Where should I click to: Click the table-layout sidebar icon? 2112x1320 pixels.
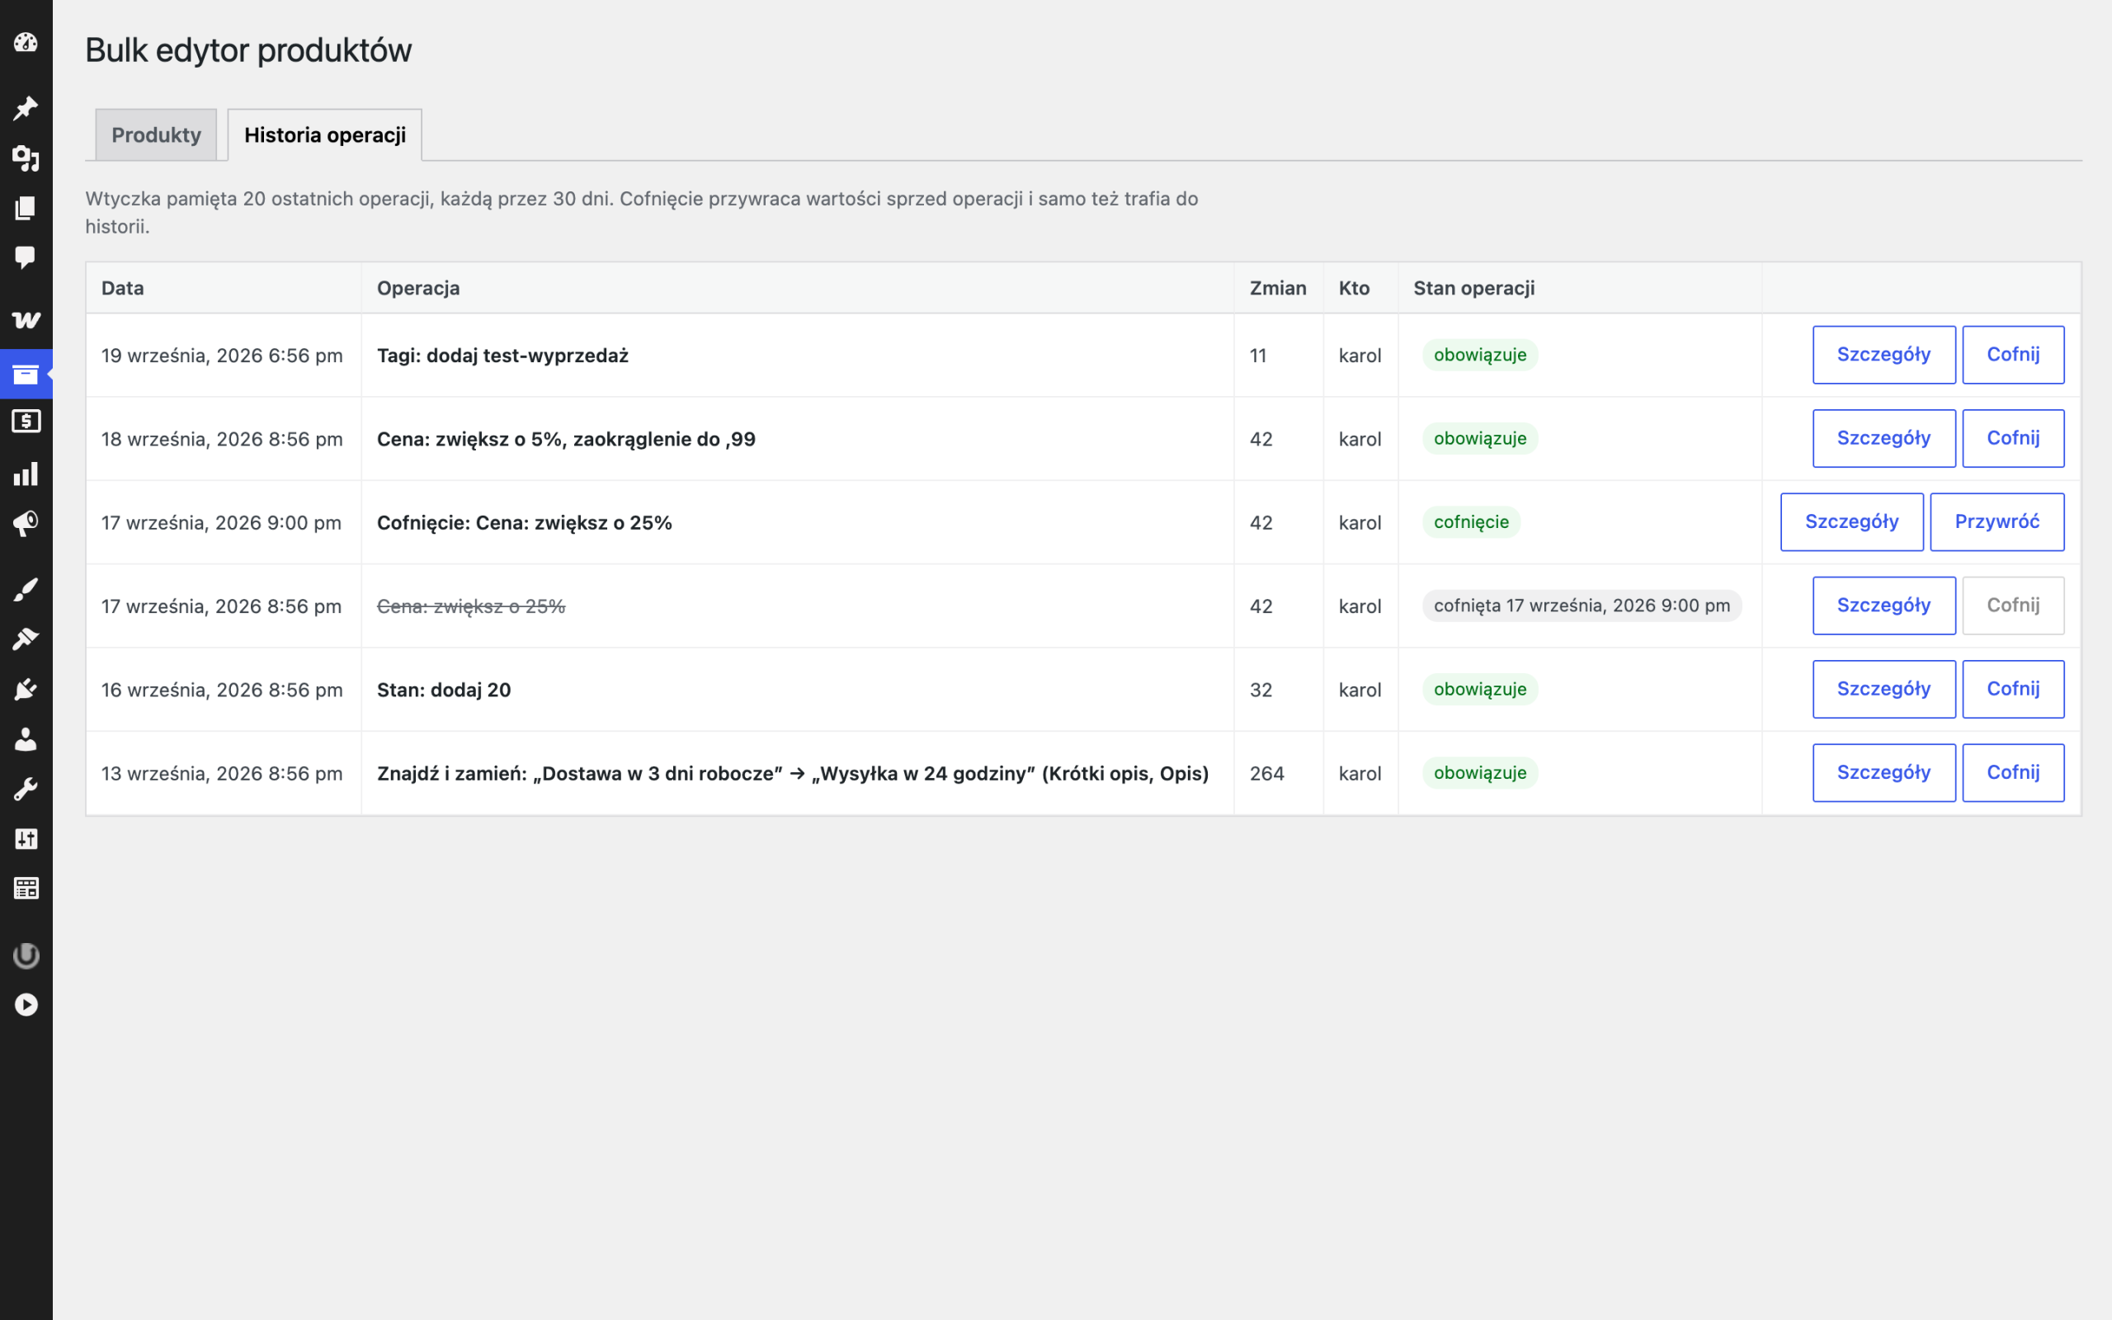[x=26, y=889]
